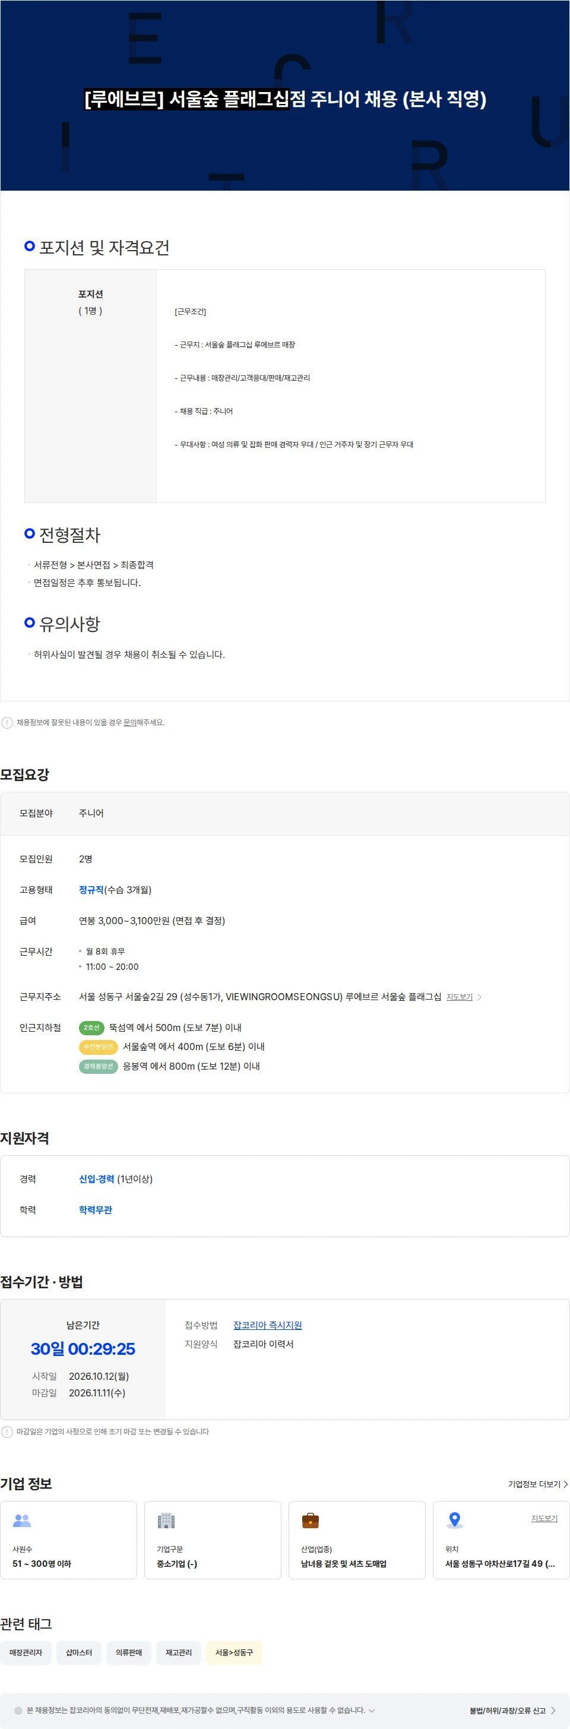Select the 매장관리자 tag

[26, 1652]
